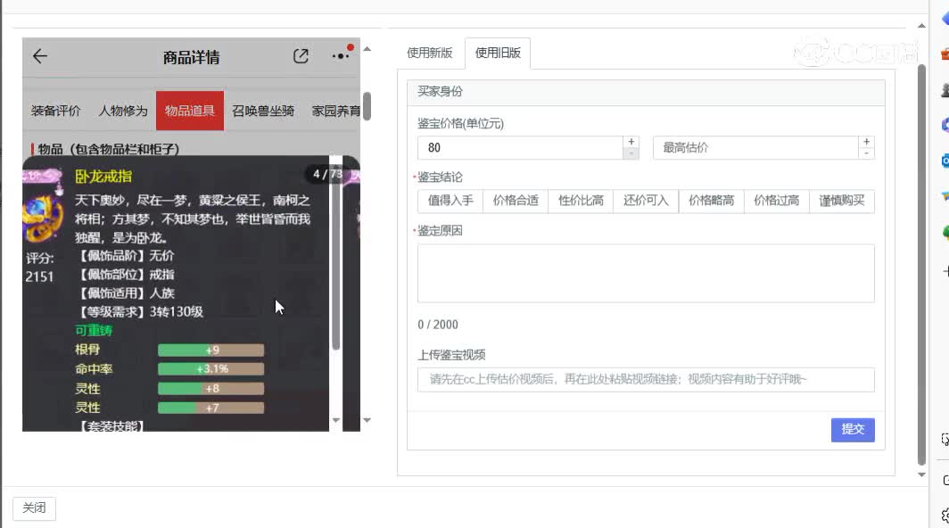Select the 谨慎购买 appraisal conclusion
Screen dimensions: 949x528
click(x=840, y=200)
